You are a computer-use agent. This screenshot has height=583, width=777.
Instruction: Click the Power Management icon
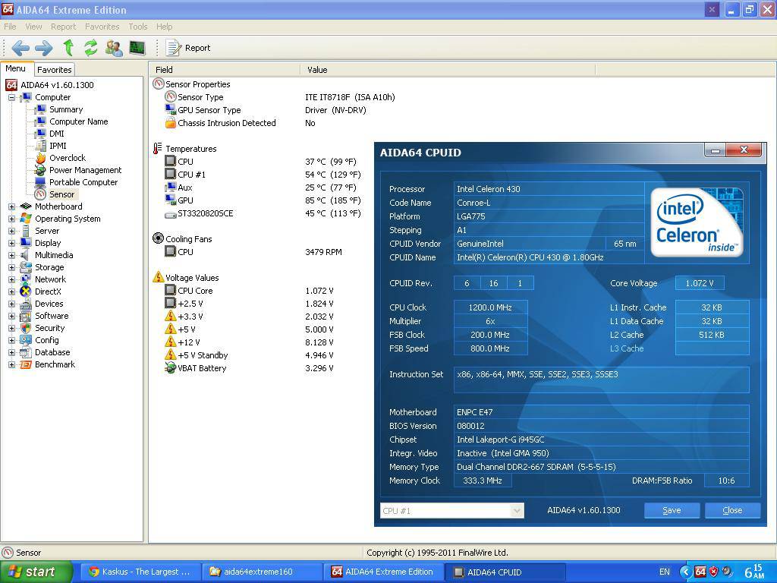[41, 170]
